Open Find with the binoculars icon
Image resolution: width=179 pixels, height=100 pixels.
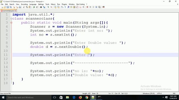point(41,7)
